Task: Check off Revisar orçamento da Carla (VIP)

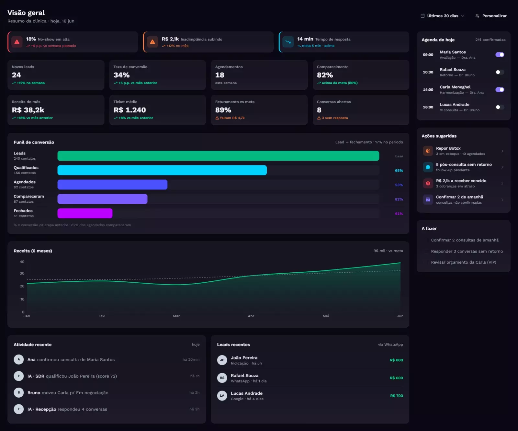Action: coord(426,262)
